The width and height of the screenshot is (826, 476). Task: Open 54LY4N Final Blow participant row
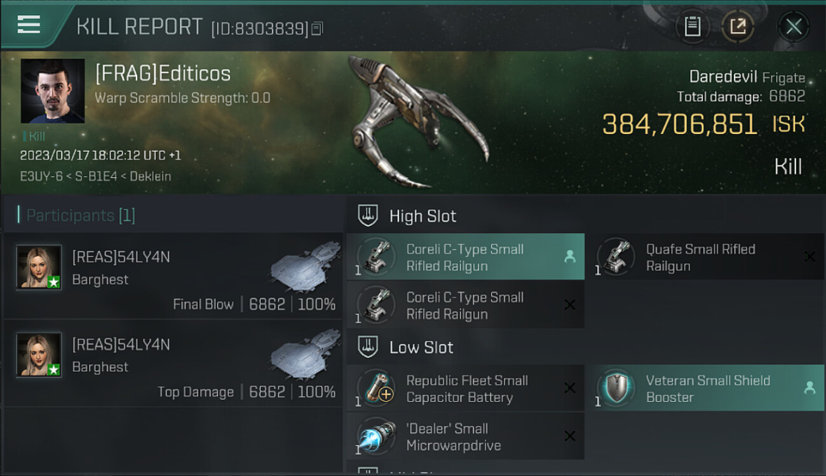[x=173, y=275]
